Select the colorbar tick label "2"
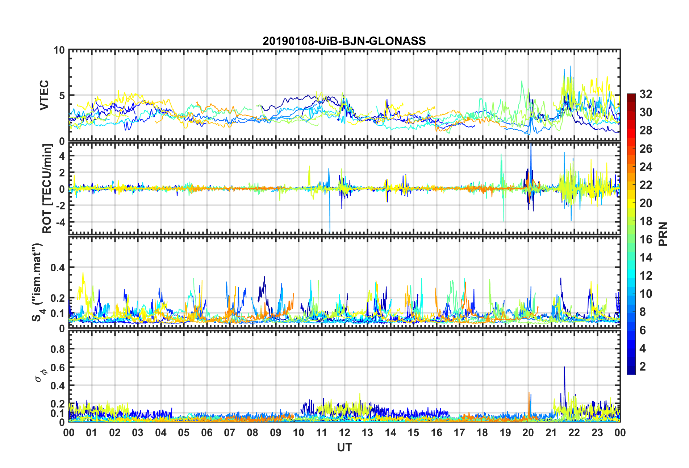The height and width of the screenshot is (468, 689). click(x=643, y=367)
